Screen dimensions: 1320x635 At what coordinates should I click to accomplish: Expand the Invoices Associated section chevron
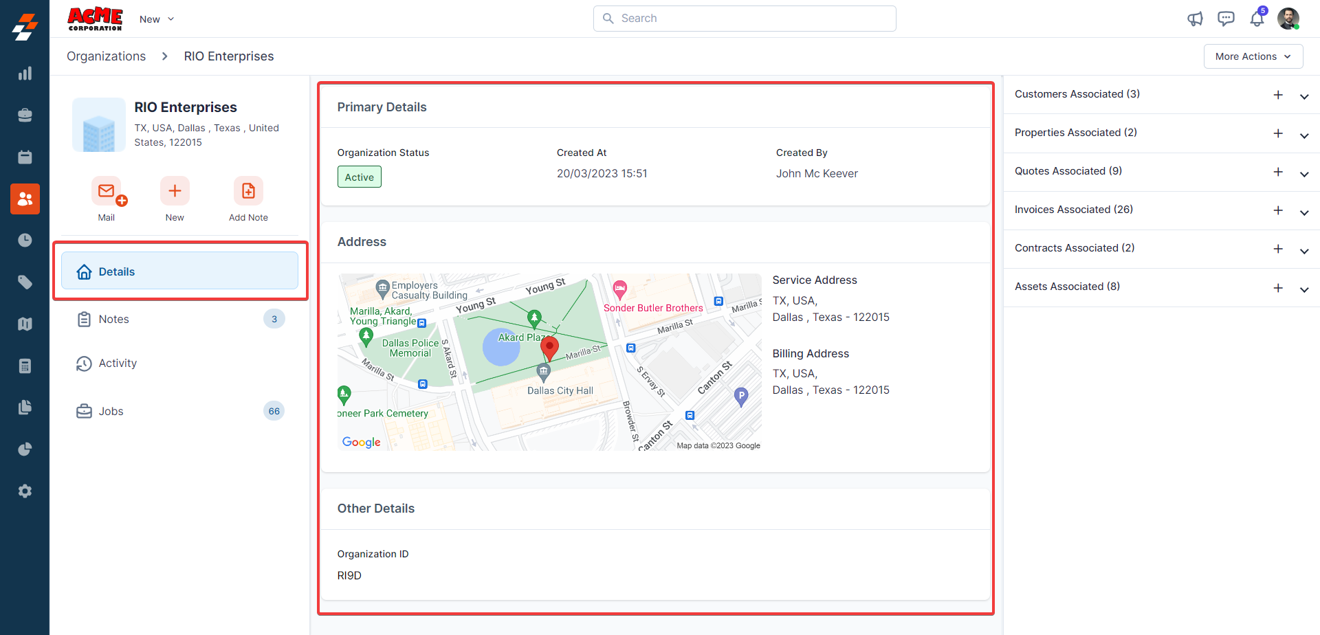click(1304, 212)
